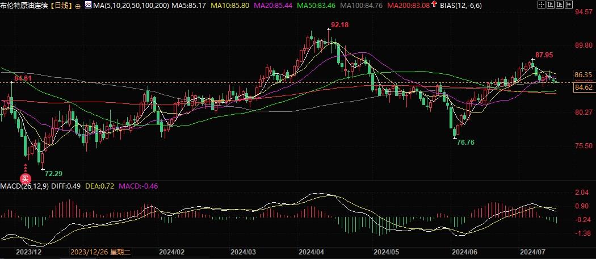Click the 72.29 low price label
The height and width of the screenshot is (259, 596).
tap(53, 173)
